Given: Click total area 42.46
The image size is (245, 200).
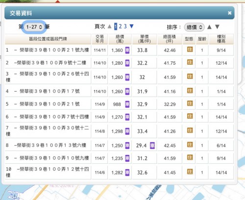Looking at the screenshot, I should pos(170,50).
